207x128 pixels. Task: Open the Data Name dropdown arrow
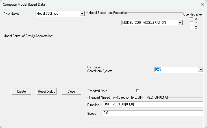(x=82, y=14)
